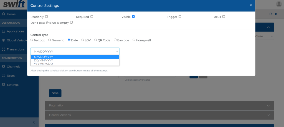Enable the Readonly checkbox
Image resolution: width=284 pixels, height=127 pixels.
click(x=46, y=17)
